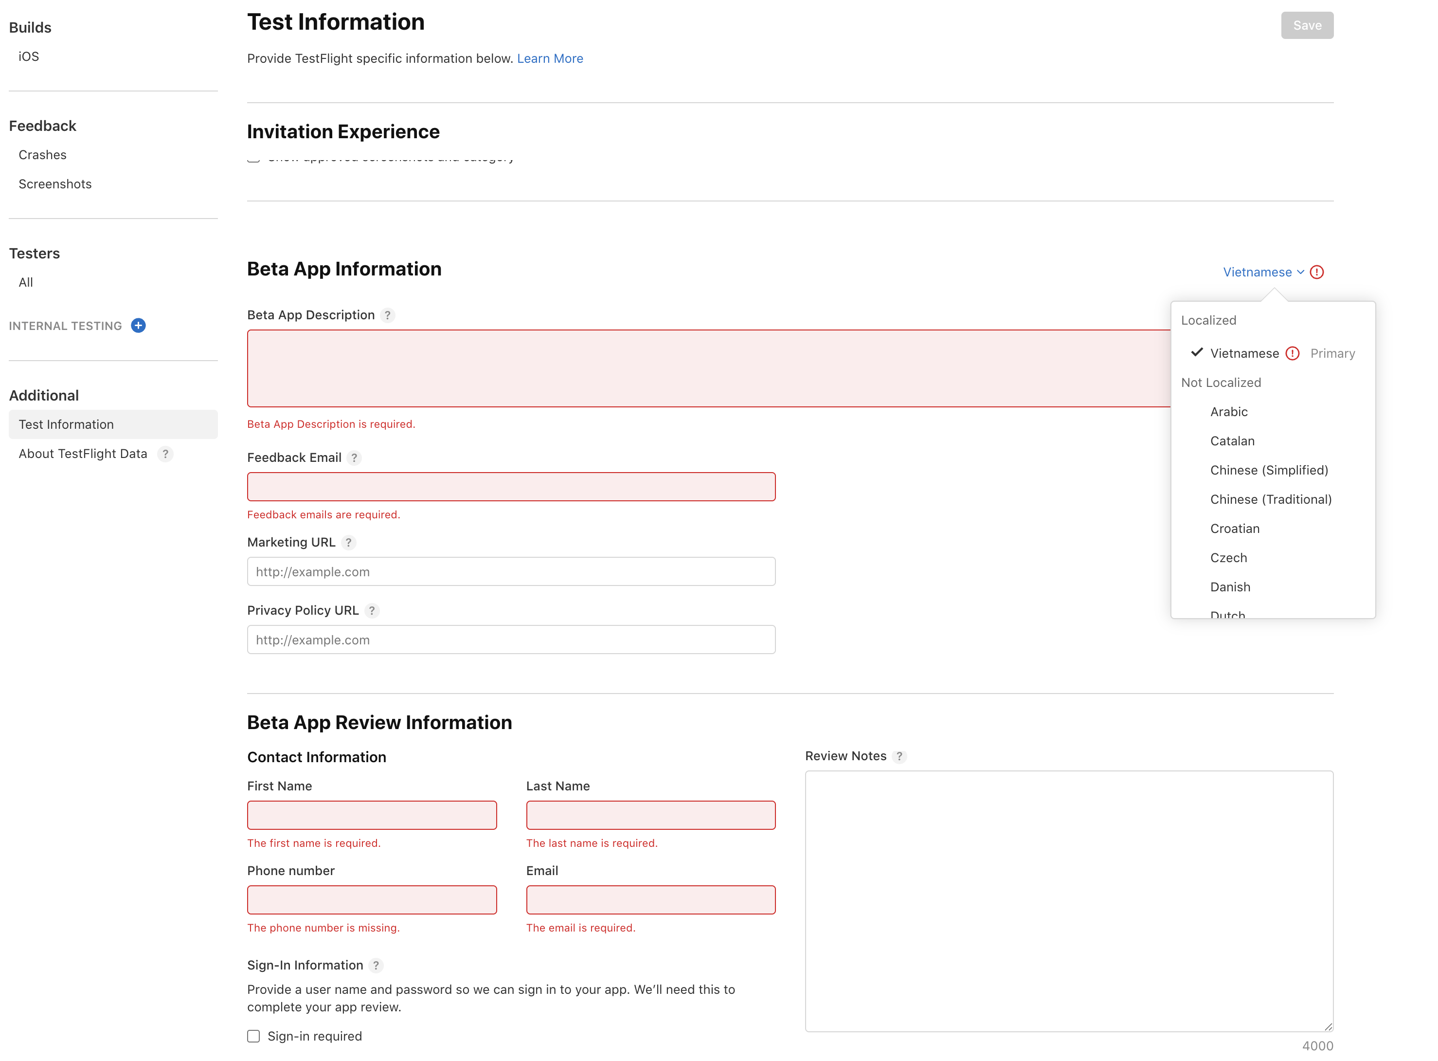Viewport: 1438px width, 1061px height.
Task: Click the plus icon beside Internal Testing
Action: tap(138, 326)
